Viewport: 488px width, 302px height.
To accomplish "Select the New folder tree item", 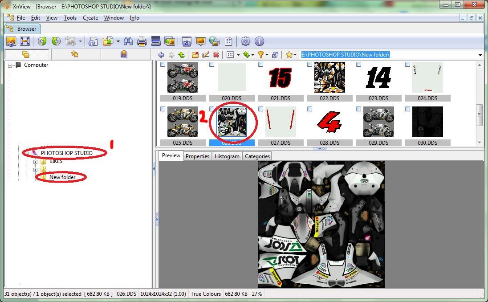I will pos(62,177).
